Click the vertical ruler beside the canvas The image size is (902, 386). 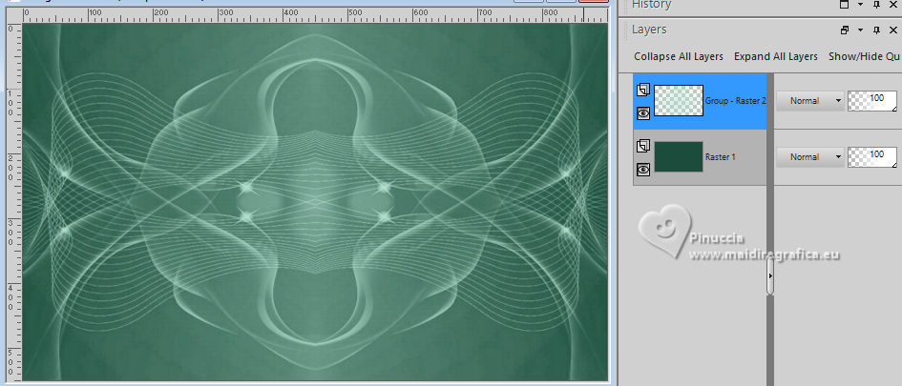[x=13, y=202]
